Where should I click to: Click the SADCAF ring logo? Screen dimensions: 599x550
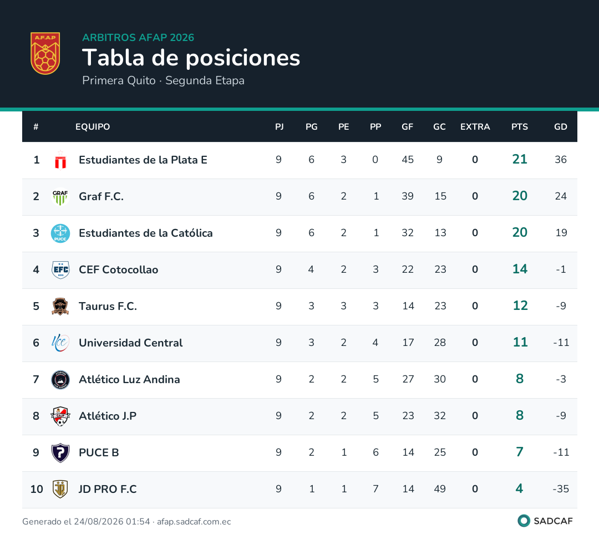524,521
